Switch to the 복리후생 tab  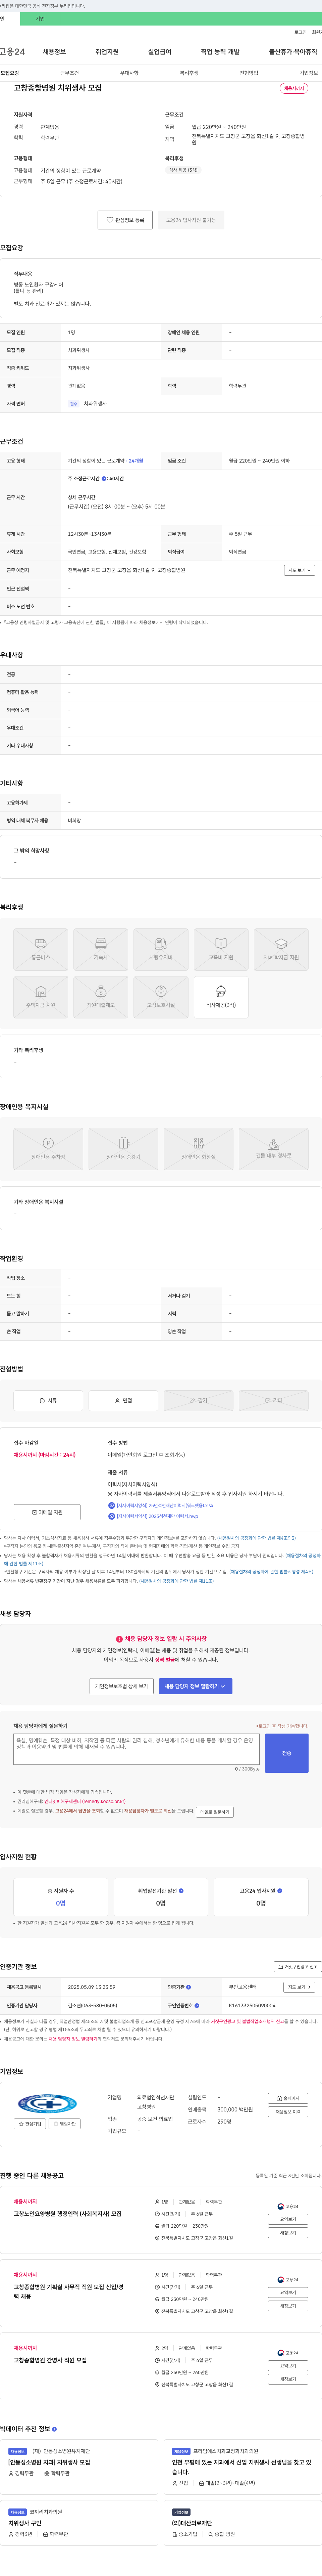189,73
